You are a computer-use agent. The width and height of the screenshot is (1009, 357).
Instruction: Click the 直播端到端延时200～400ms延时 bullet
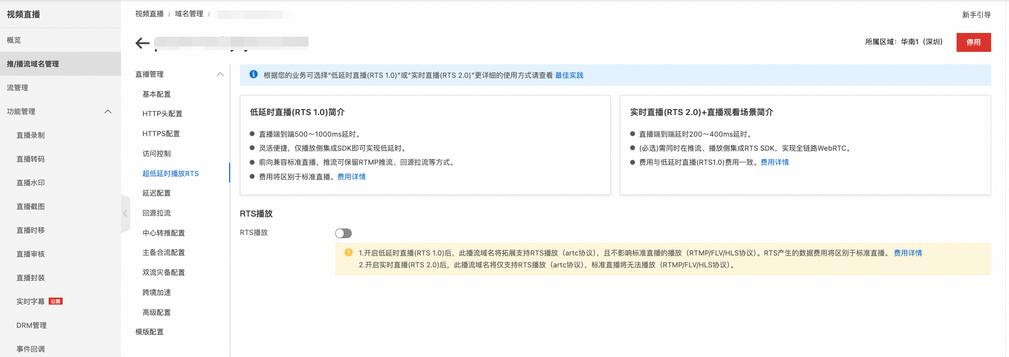pos(696,134)
